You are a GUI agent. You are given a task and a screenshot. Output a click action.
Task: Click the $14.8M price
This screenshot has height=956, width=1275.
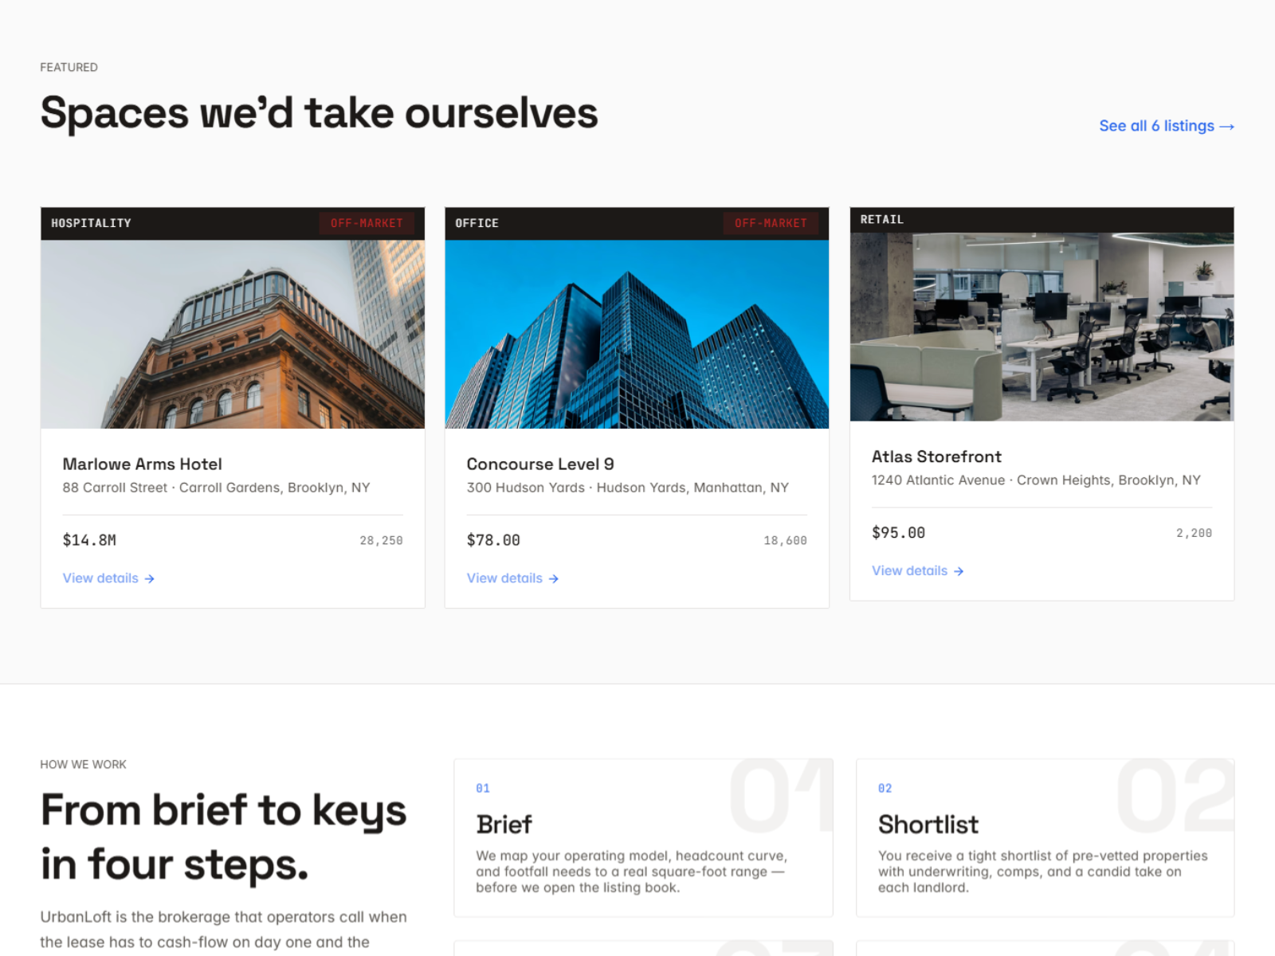89,540
